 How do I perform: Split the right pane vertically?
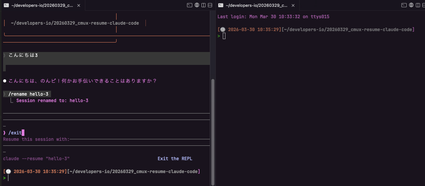(418, 5)
